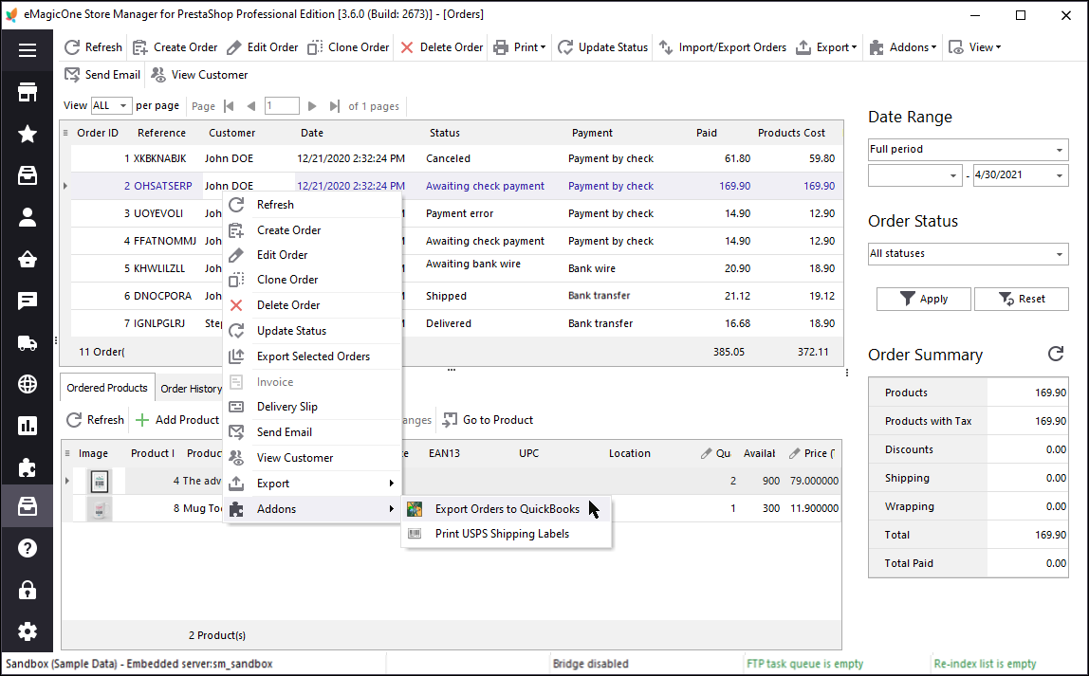Click Create Order in the top toolbar
The image size is (1089, 676).
click(175, 47)
